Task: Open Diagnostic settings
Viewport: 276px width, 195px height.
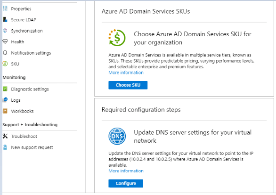Action: click(x=30, y=89)
